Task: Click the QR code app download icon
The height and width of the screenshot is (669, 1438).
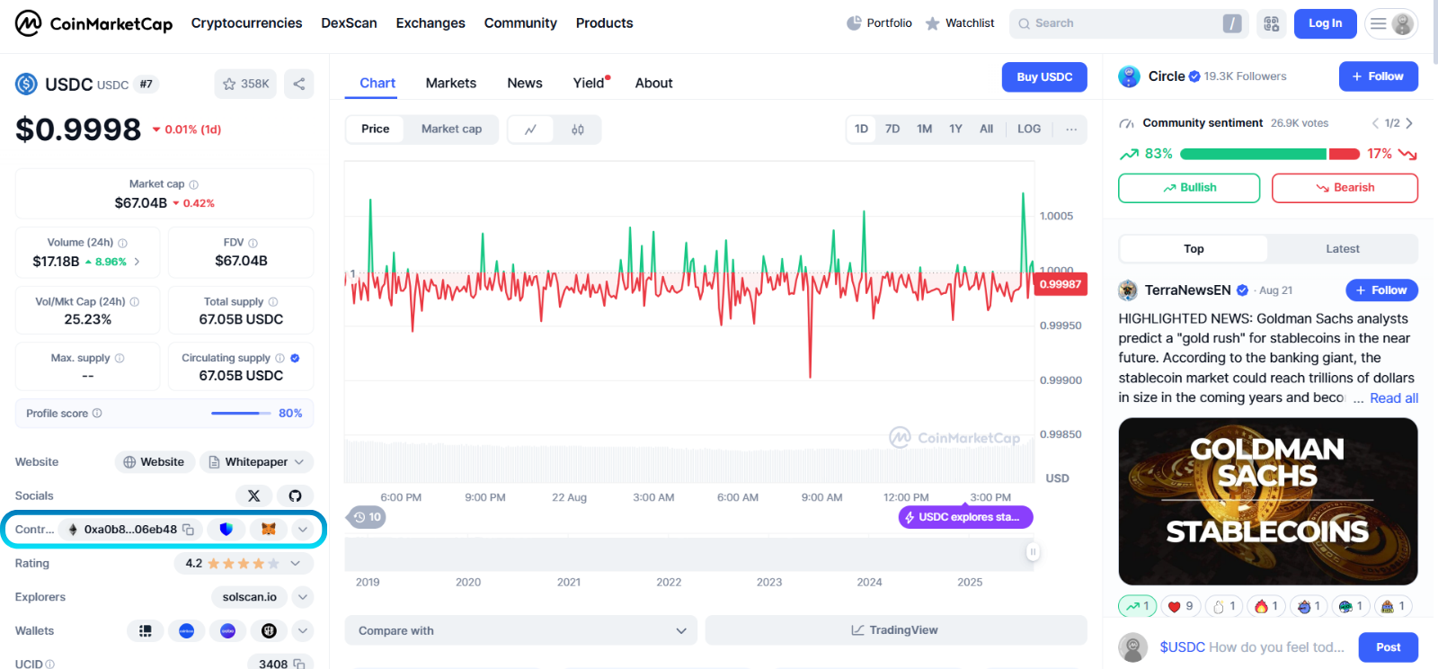Action: pyautogui.click(x=1271, y=23)
